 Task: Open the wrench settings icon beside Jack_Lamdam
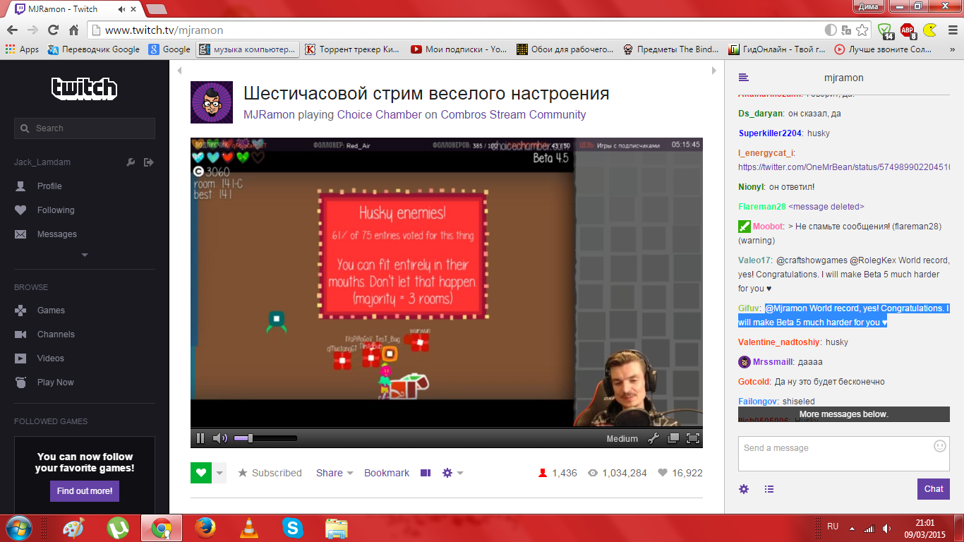[131, 162]
